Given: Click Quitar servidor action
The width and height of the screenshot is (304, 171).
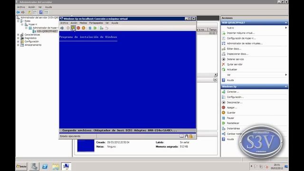Looking at the screenshot, I should point(235,65).
